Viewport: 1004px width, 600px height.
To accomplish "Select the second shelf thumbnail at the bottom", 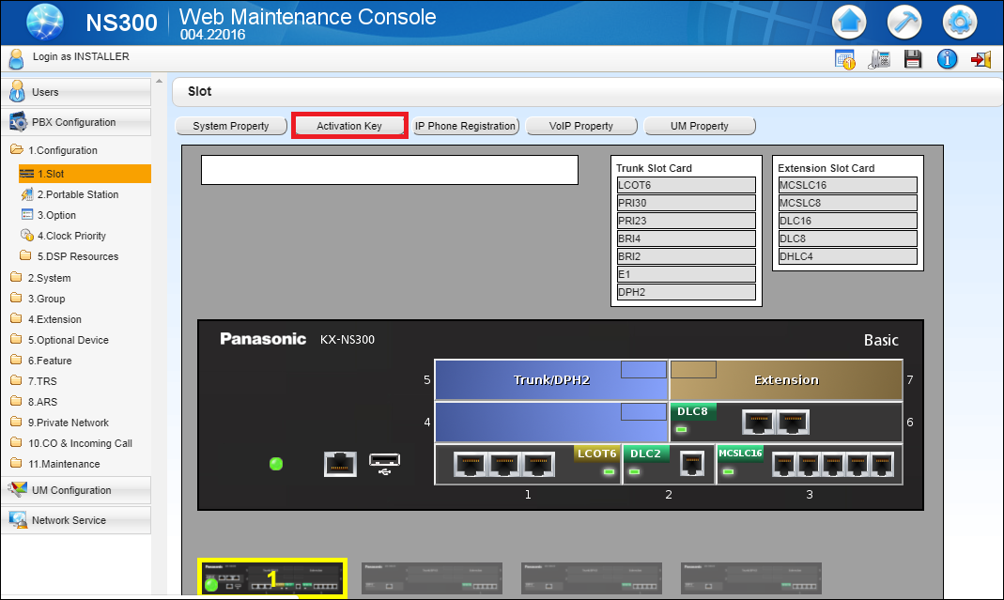I will [x=431, y=578].
